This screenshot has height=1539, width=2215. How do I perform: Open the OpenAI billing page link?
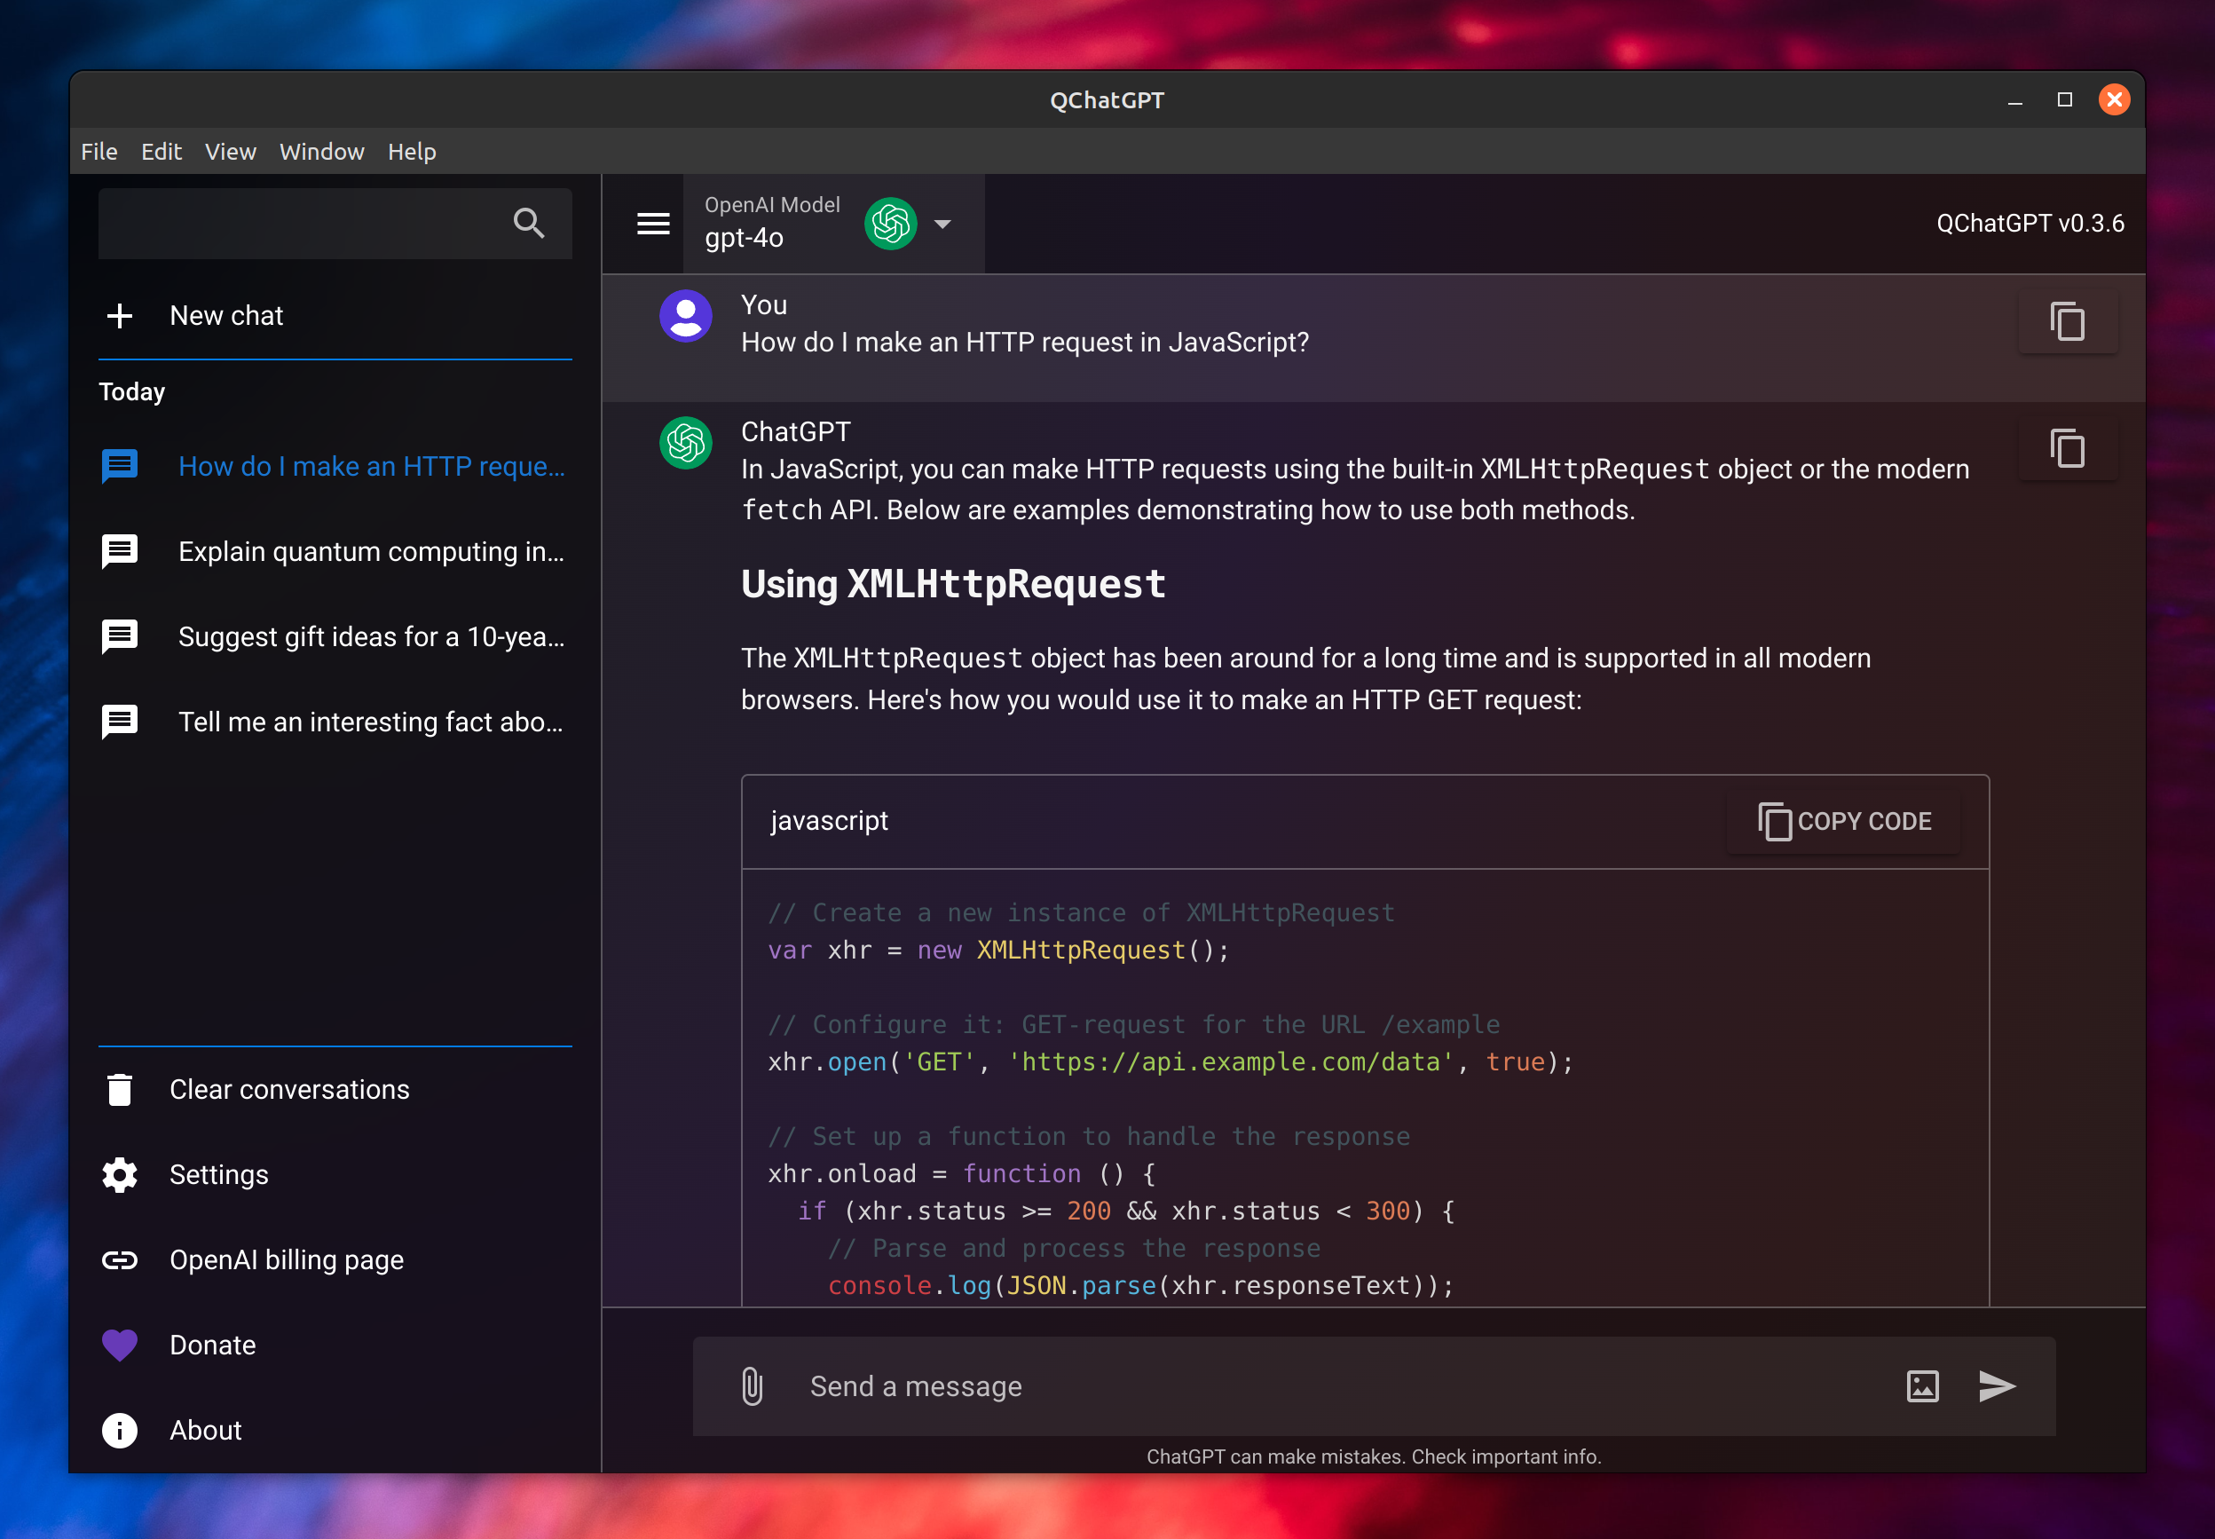pyautogui.click(x=286, y=1259)
